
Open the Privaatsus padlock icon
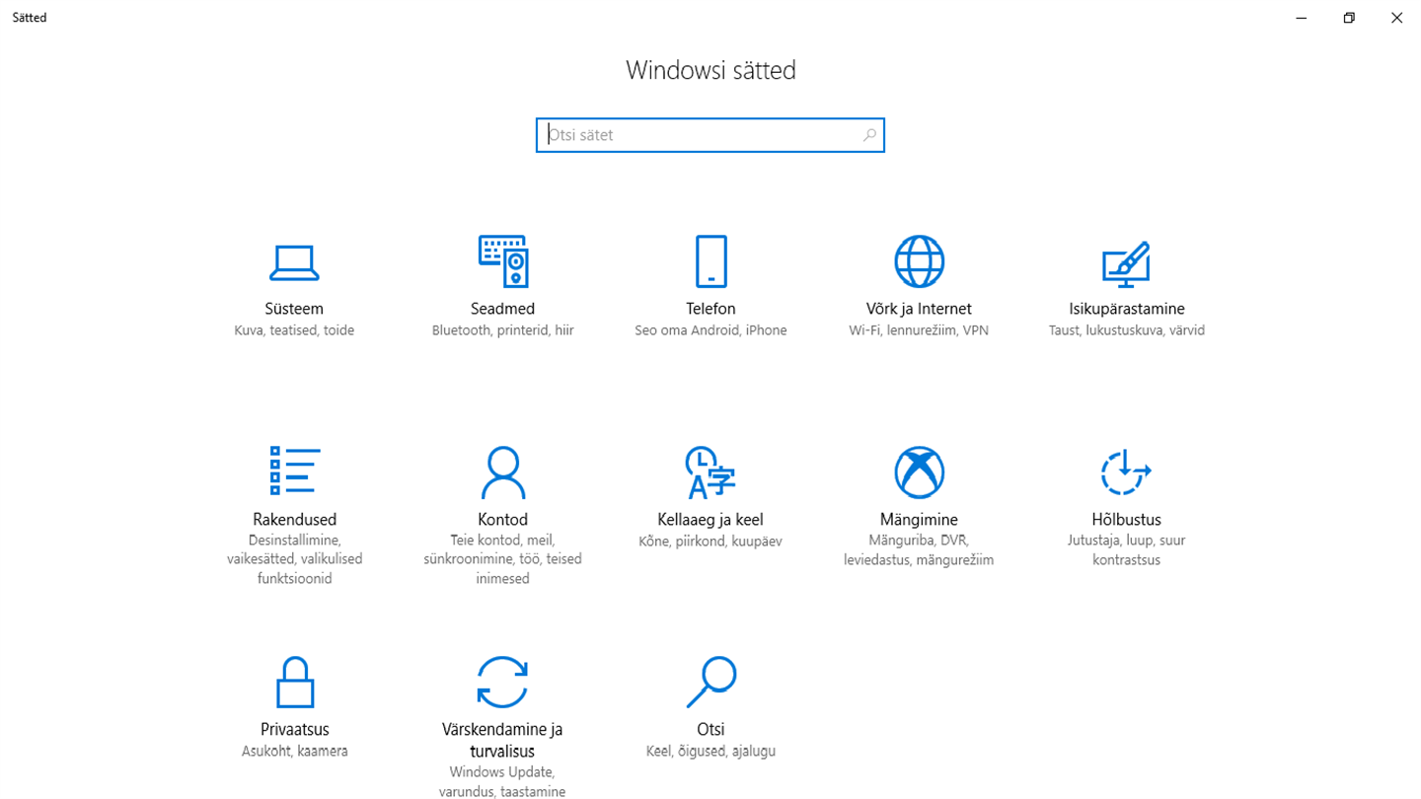[294, 683]
